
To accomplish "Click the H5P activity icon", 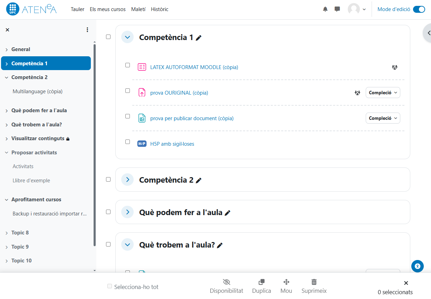I will (x=142, y=144).
